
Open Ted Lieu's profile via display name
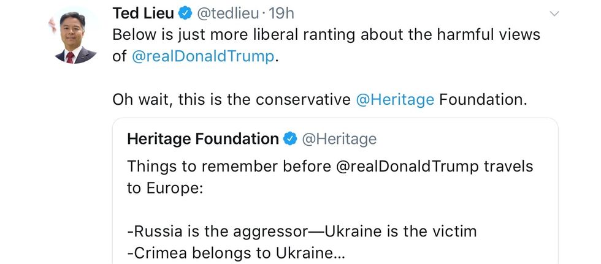tap(142, 12)
